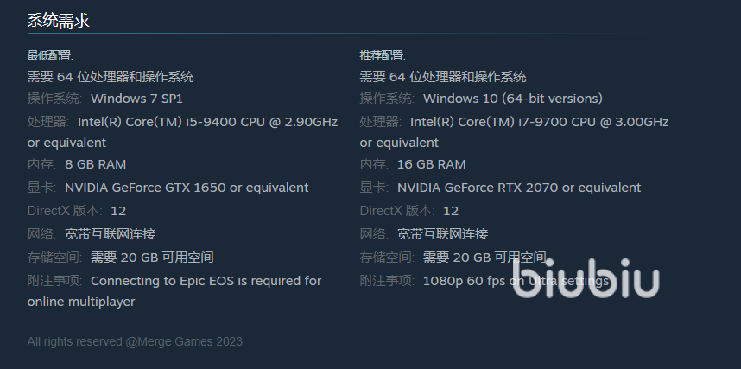Select the 最低配置 column label
Screen dimensions: 741x369
50,56
